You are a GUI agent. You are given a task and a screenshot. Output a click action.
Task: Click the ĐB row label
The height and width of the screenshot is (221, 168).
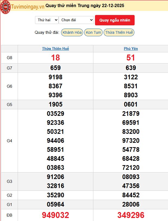9,215
